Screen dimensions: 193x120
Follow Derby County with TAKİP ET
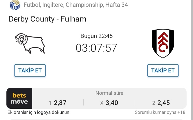click(30, 70)
